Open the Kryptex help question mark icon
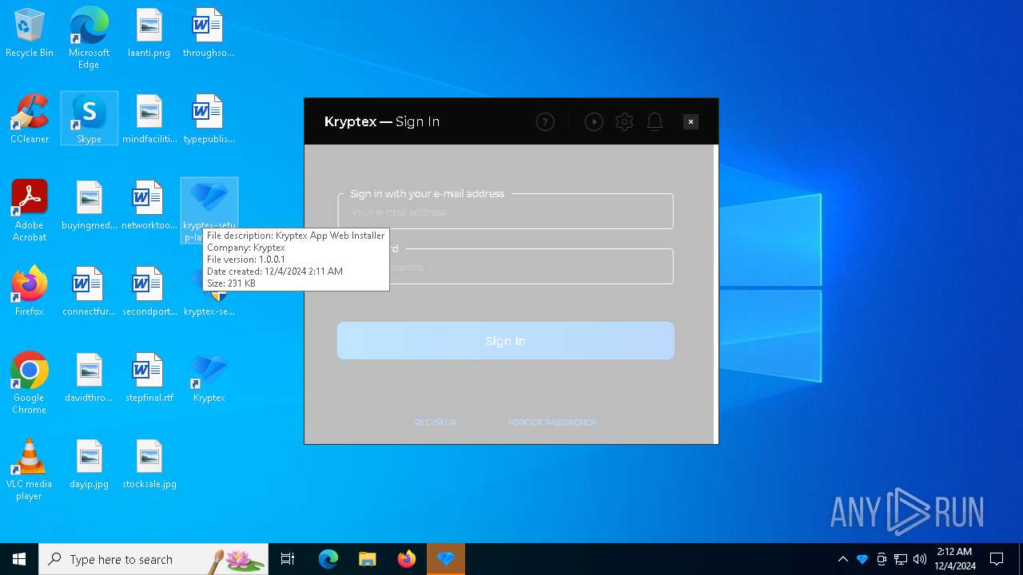 545,121
